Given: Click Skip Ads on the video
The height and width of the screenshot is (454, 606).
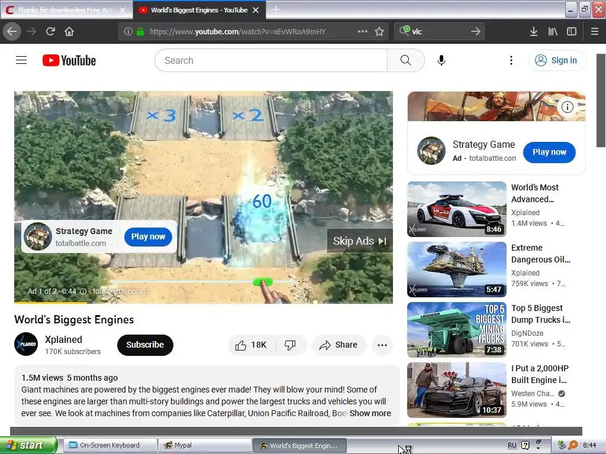Looking at the screenshot, I should pyautogui.click(x=360, y=241).
